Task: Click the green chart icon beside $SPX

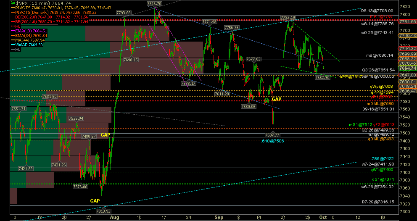Action: tap(13, 3)
